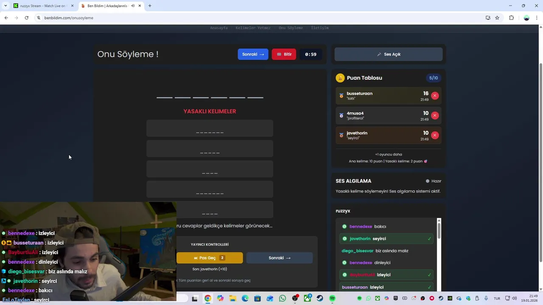Click the first hidden forbidden word card
Viewport: 543px width, 305px height.
click(x=210, y=128)
